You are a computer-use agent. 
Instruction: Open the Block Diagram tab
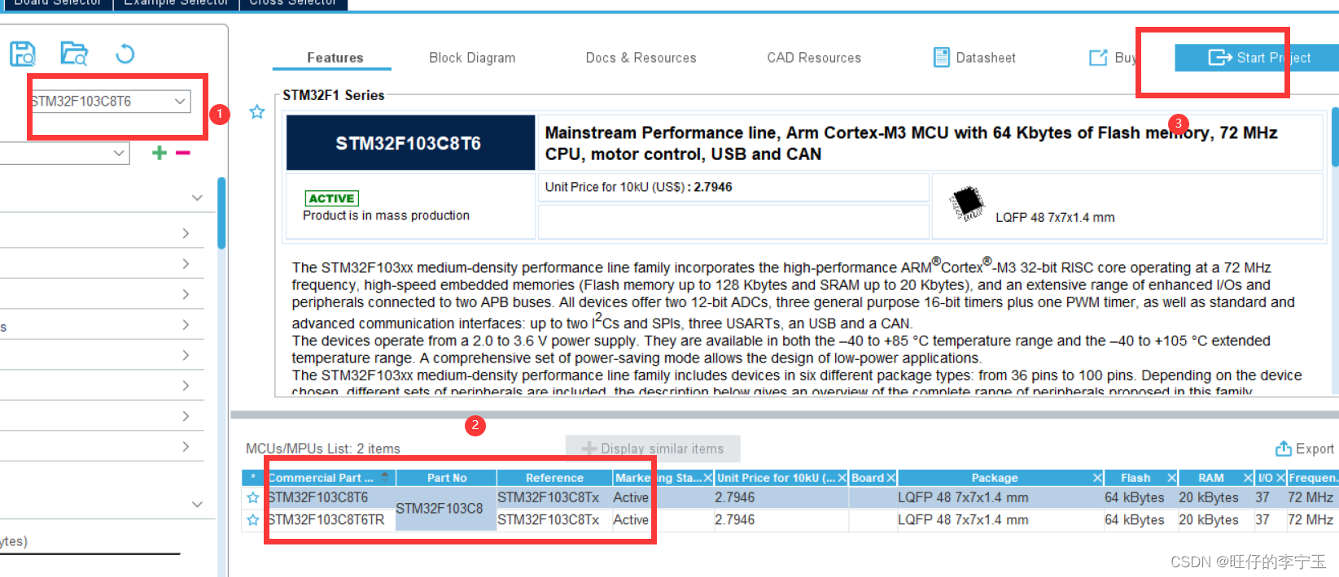pyautogui.click(x=472, y=58)
